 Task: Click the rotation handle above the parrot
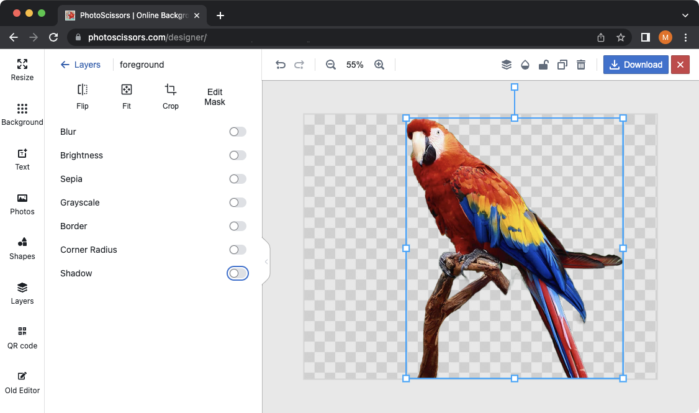point(514,88)
